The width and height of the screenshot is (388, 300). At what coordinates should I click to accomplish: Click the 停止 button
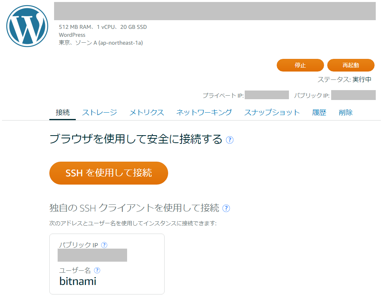[x=300, y=65]
